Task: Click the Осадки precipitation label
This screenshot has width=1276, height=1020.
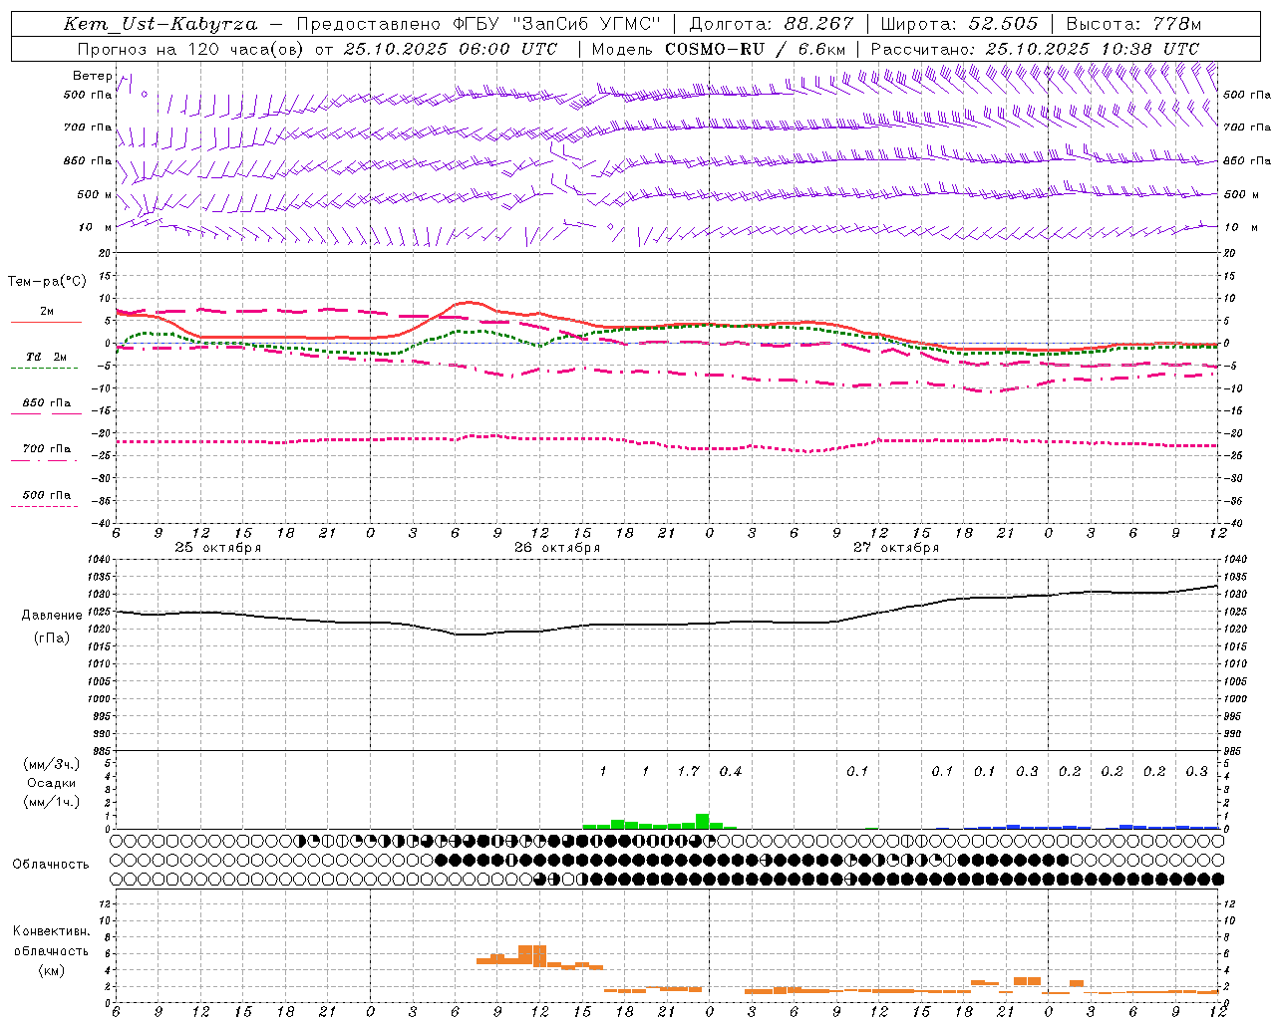Action: (x=51, y=783)
